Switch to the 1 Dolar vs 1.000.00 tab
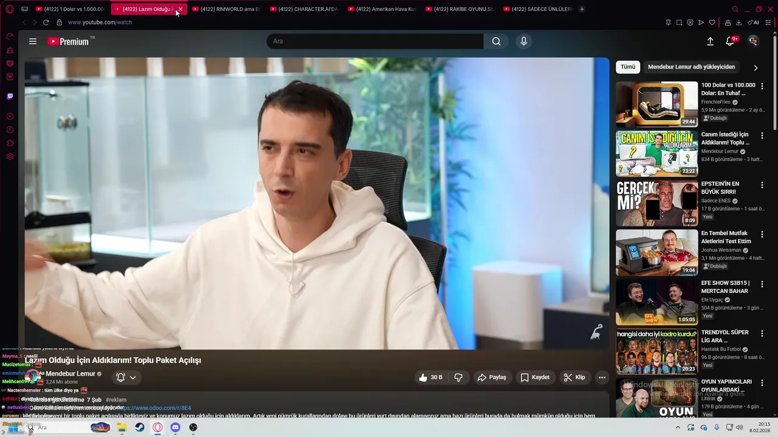The image size is (778, 437). point(70,9)
